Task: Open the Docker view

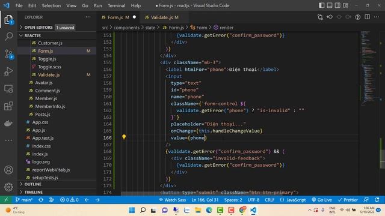Action: (x=8, y=123)
